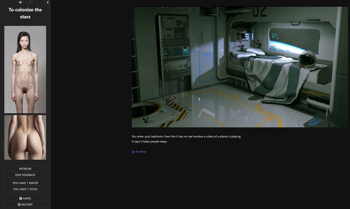Open the Saves dialog
Image resolution: width=350 pixels, height=209 pixels.
pos(25,199)
